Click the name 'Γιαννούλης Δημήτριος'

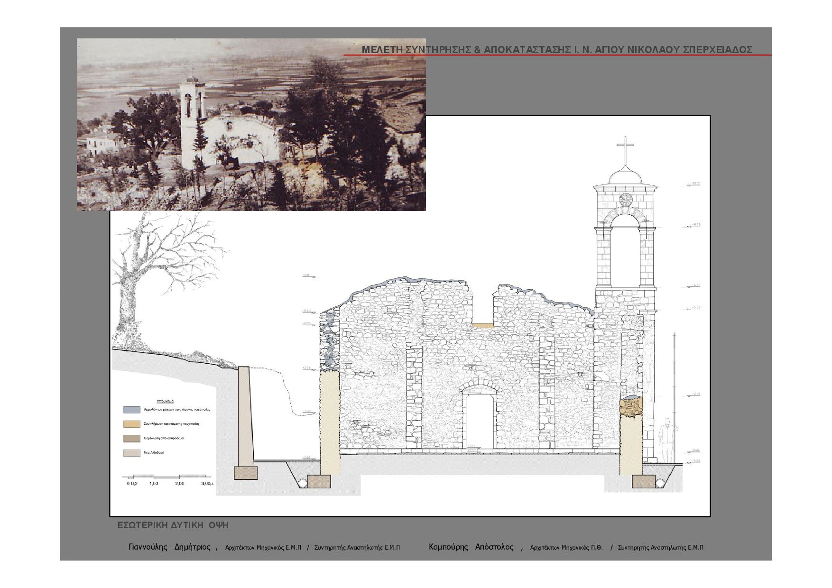[x=169, y=547]
